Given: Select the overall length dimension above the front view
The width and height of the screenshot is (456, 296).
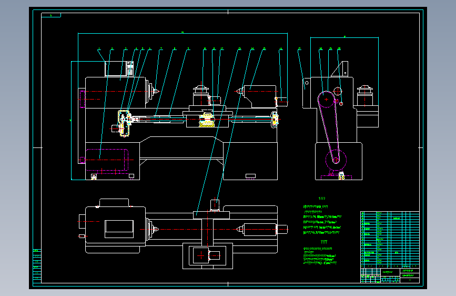Looking at the screenshot, I should coord(183,33).
